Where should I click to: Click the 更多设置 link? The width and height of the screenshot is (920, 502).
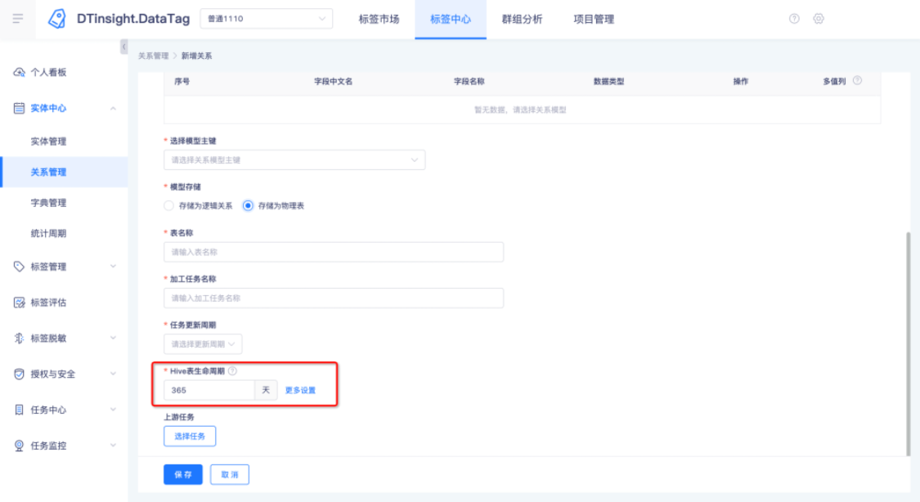[x=300, y=391]
